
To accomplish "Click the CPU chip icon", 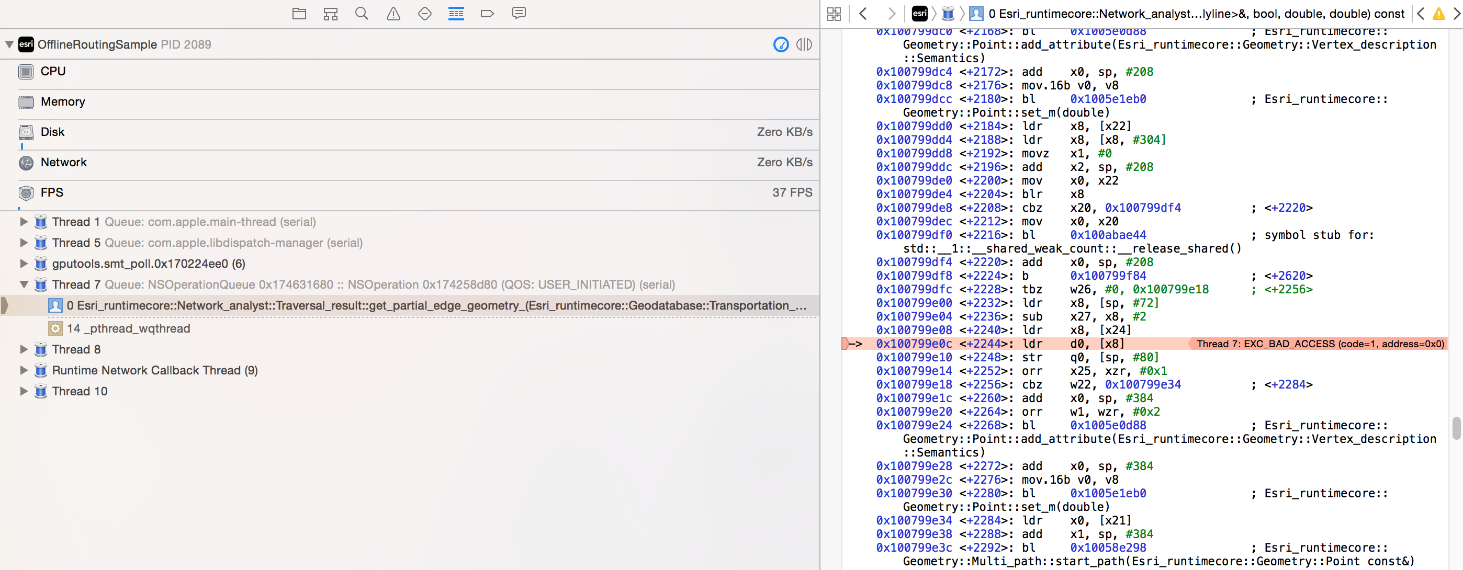I will 26,72.
